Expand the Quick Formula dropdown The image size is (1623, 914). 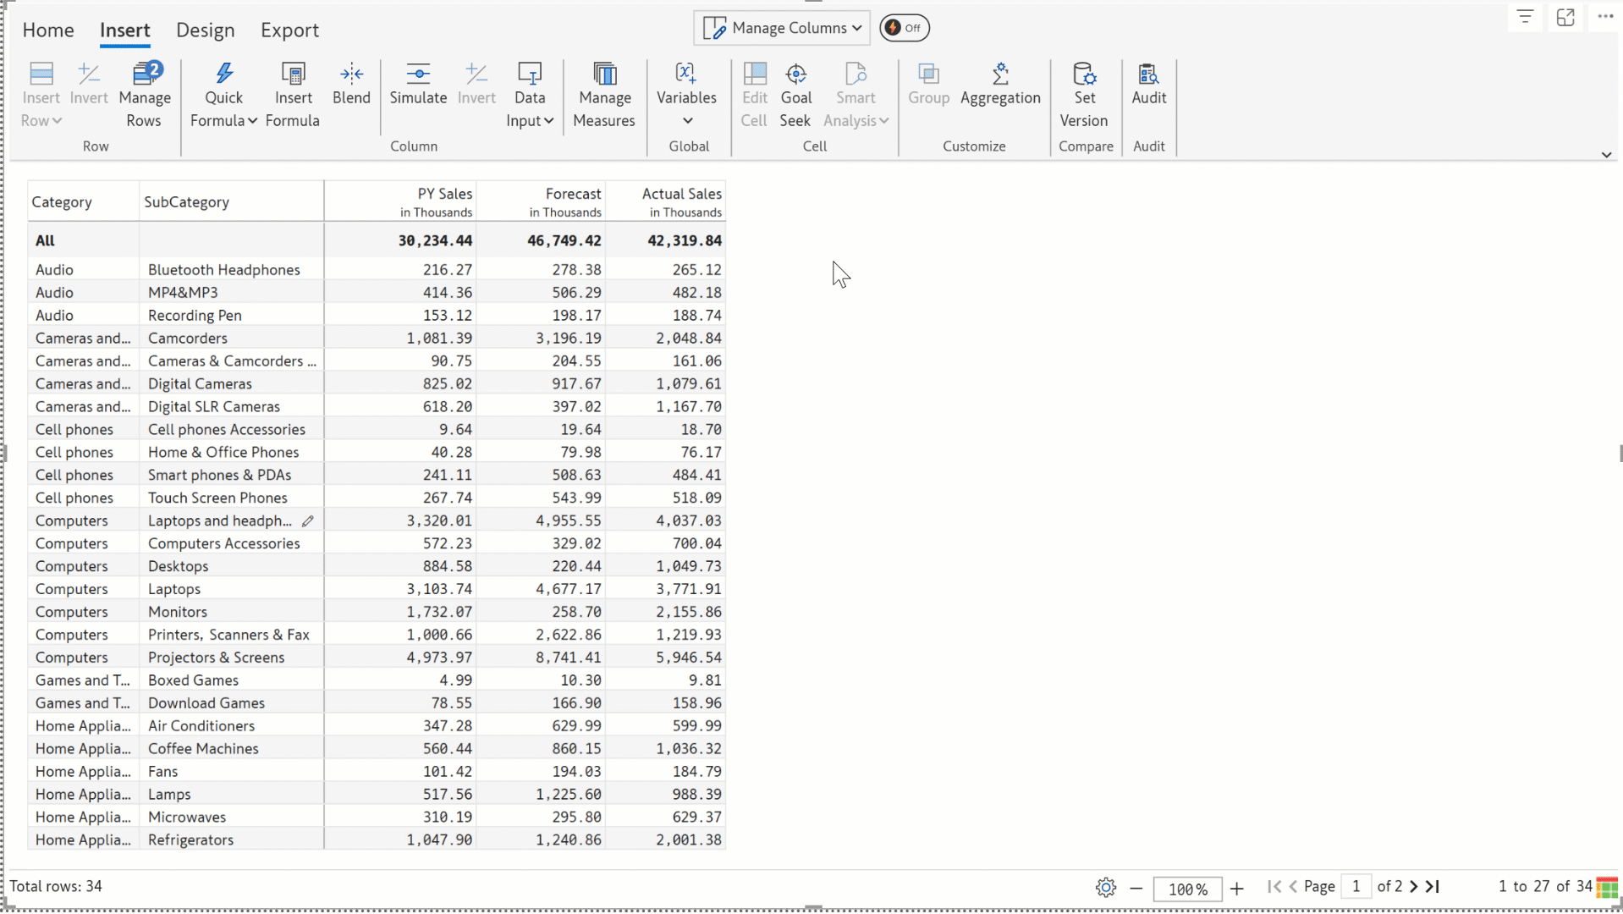(x=223, y=120)
